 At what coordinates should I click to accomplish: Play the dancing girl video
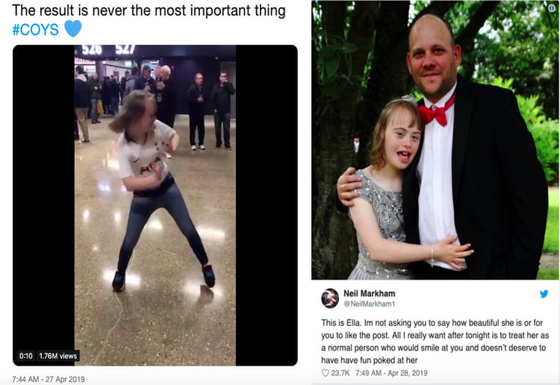tap(155, 205)
